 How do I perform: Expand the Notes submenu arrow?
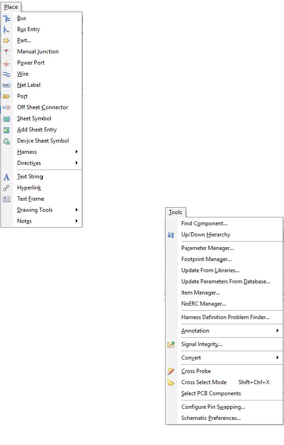coord(76,221)
